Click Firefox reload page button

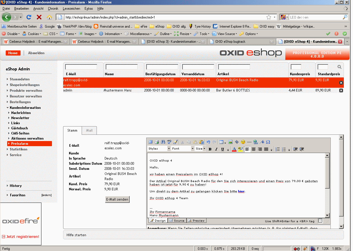(x=29, y=17)
